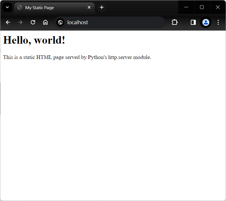Open the side panel icon
The height and width of the screenshot is (201, 226).
[x=193, y=22]
